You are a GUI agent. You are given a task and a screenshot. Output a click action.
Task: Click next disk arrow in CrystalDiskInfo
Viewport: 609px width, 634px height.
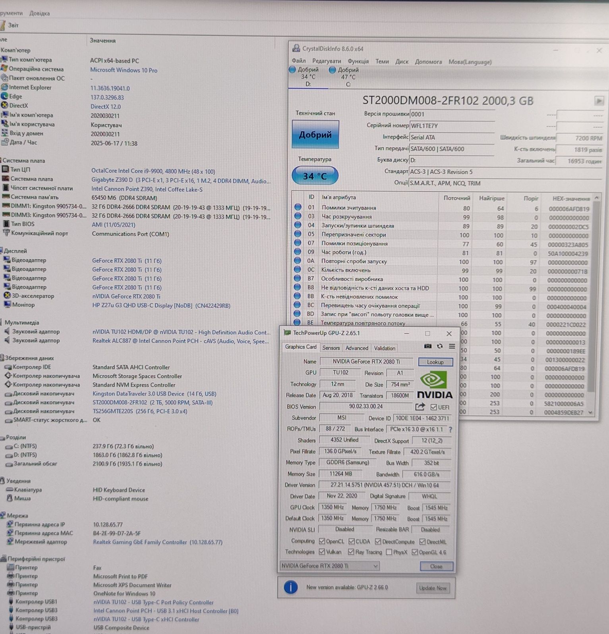click(599, 101)
